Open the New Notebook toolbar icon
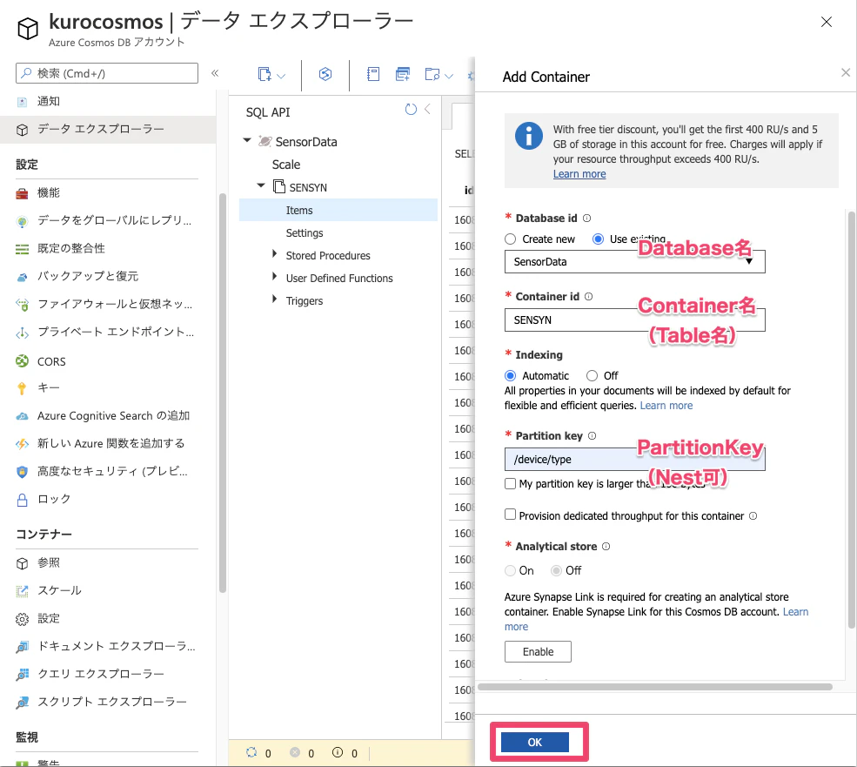The height and width of the screenshot is (767, 857). [373, 74]
